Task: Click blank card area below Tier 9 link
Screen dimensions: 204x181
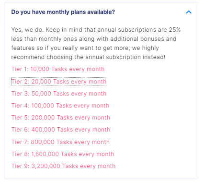Action: click(101, 174)
